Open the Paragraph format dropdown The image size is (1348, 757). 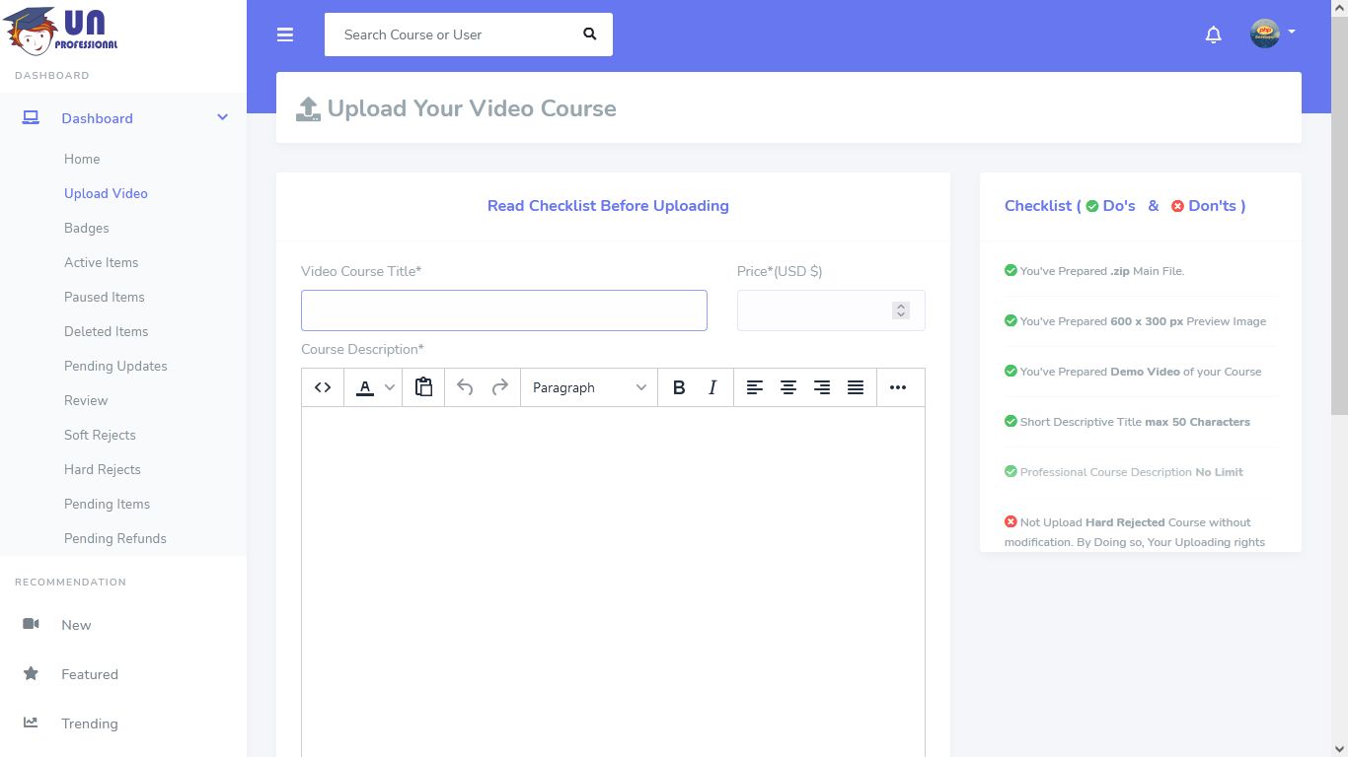click(x=589, y=387)
